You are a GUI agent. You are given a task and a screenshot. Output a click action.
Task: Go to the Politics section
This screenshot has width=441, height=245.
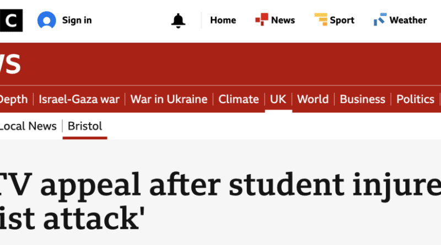pos(415,99)
